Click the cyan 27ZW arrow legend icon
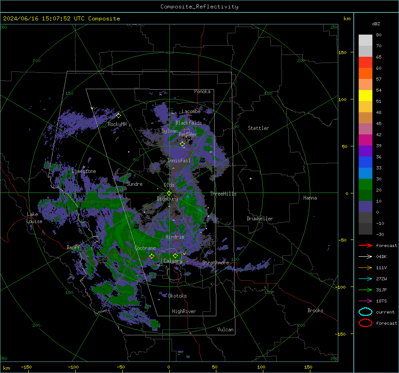This screenshot has height=373, width=399. 365,279
